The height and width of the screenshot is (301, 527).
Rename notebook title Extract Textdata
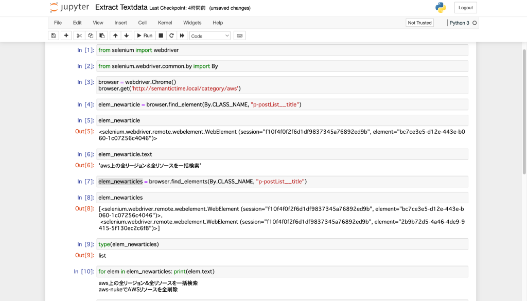click(x=121, y=8)
